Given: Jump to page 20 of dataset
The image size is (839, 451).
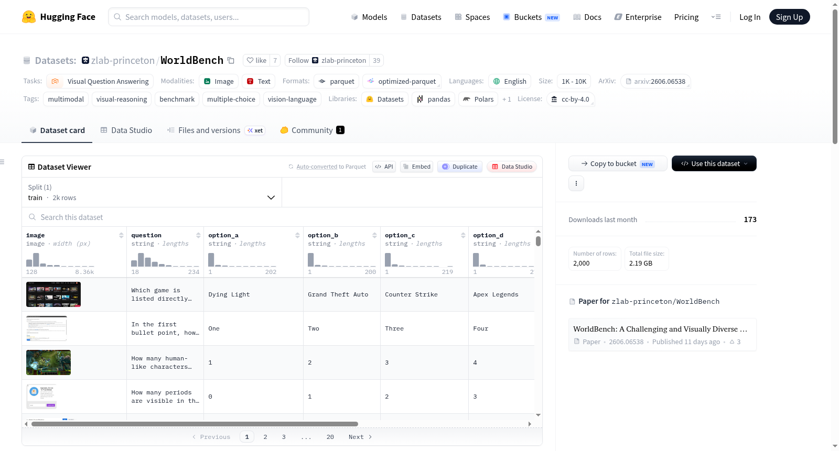Looking at the screenshot, I should pyautogui.click(x=330, y=437).
